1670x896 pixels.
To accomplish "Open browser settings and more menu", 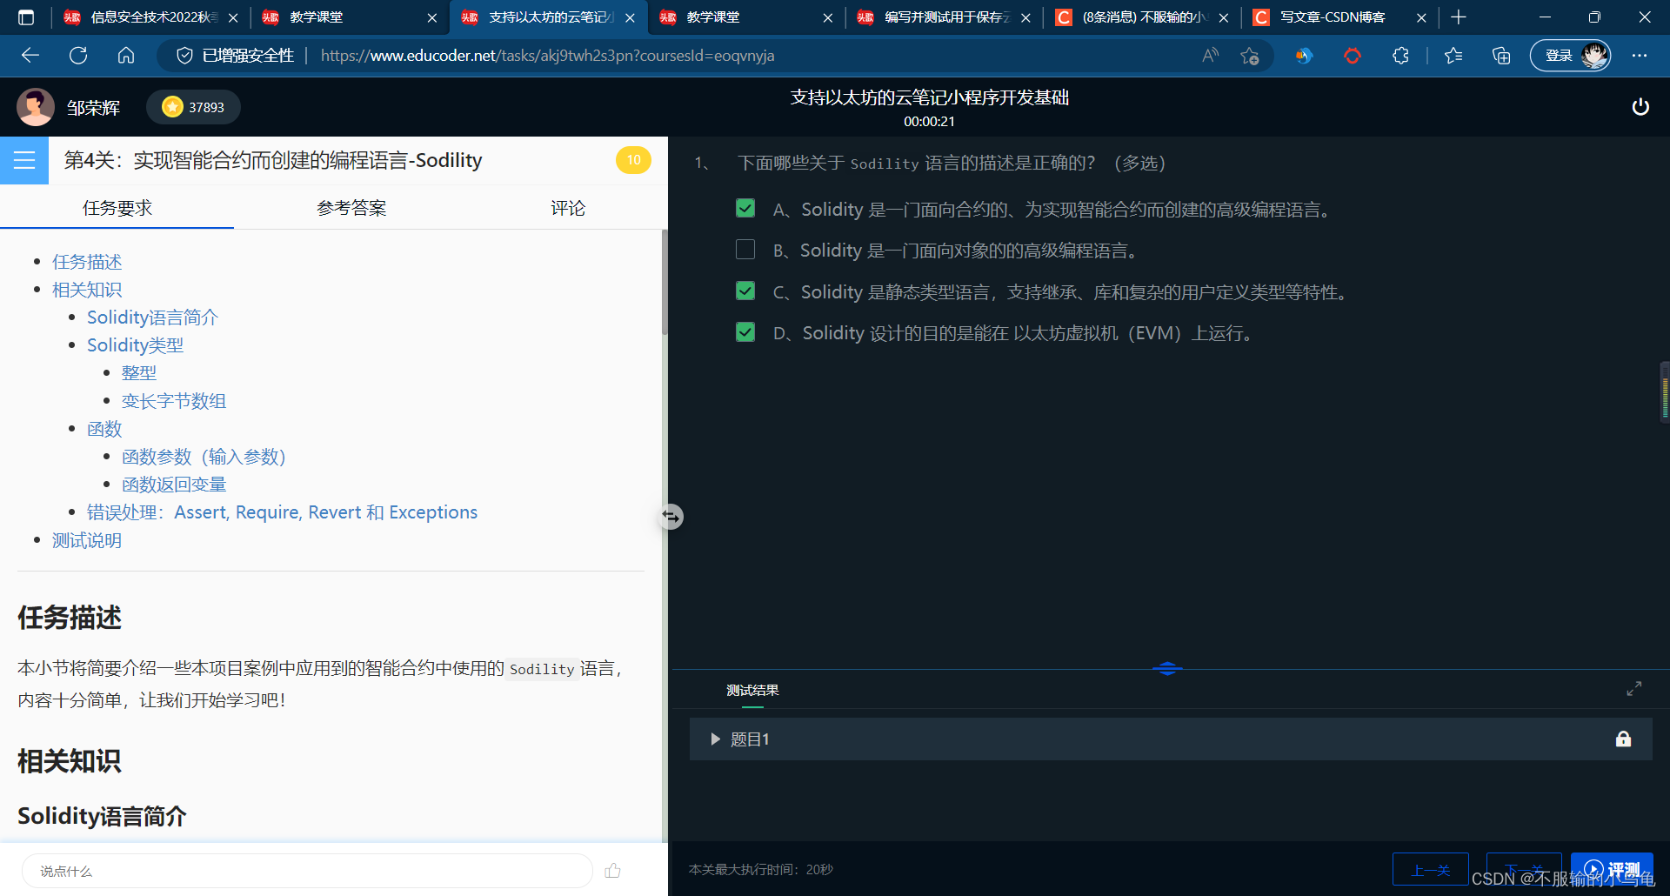I will pyautogui.click(x=1640, y=56).
